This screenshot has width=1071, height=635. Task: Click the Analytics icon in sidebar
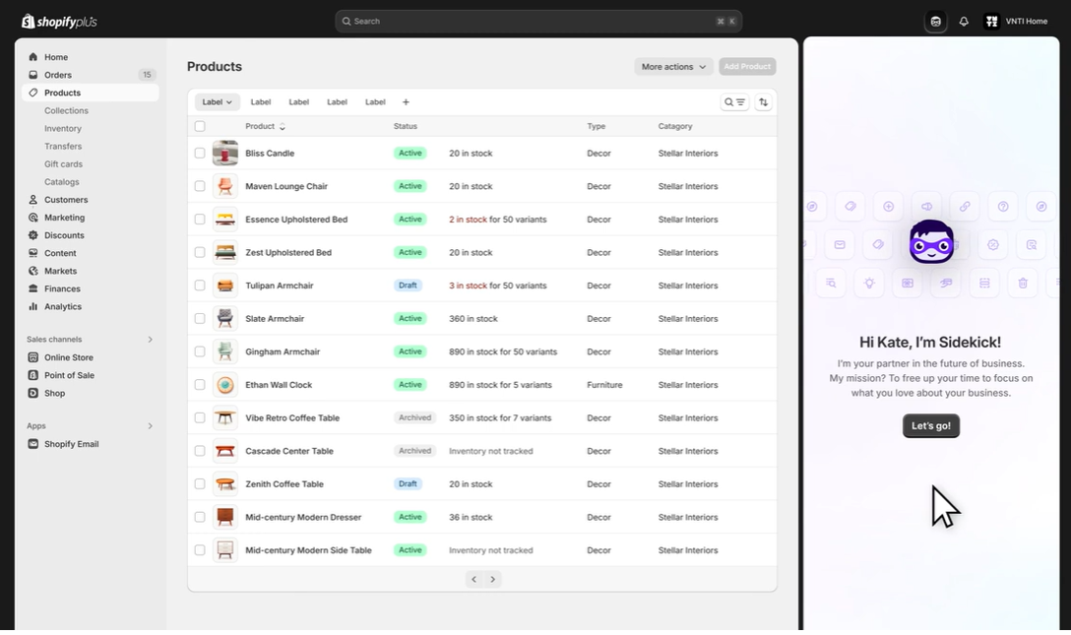(33, 307)
